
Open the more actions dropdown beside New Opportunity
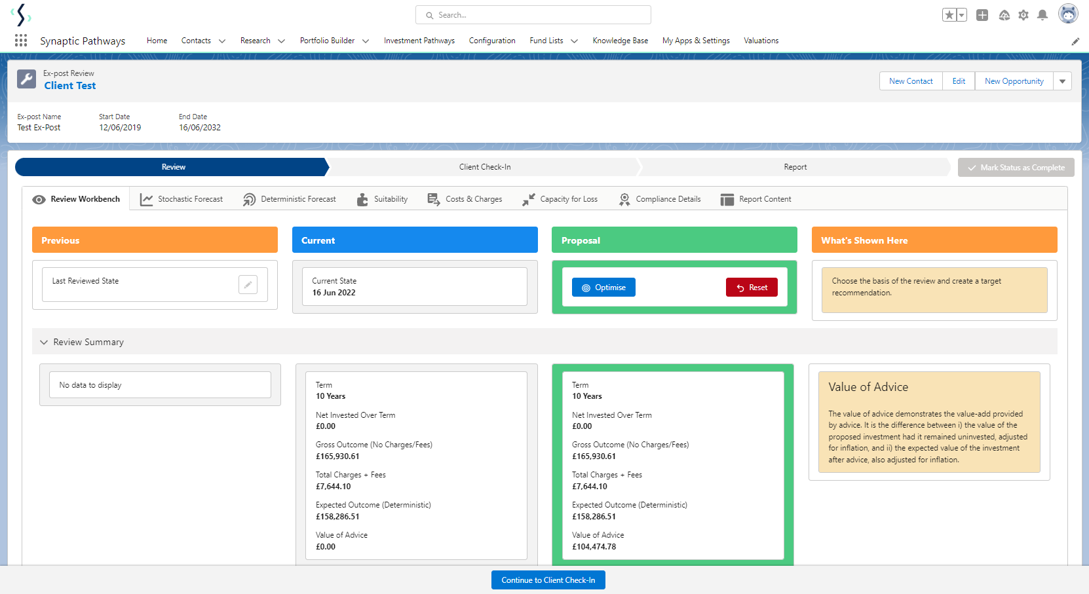click(x=1062, y=81)
